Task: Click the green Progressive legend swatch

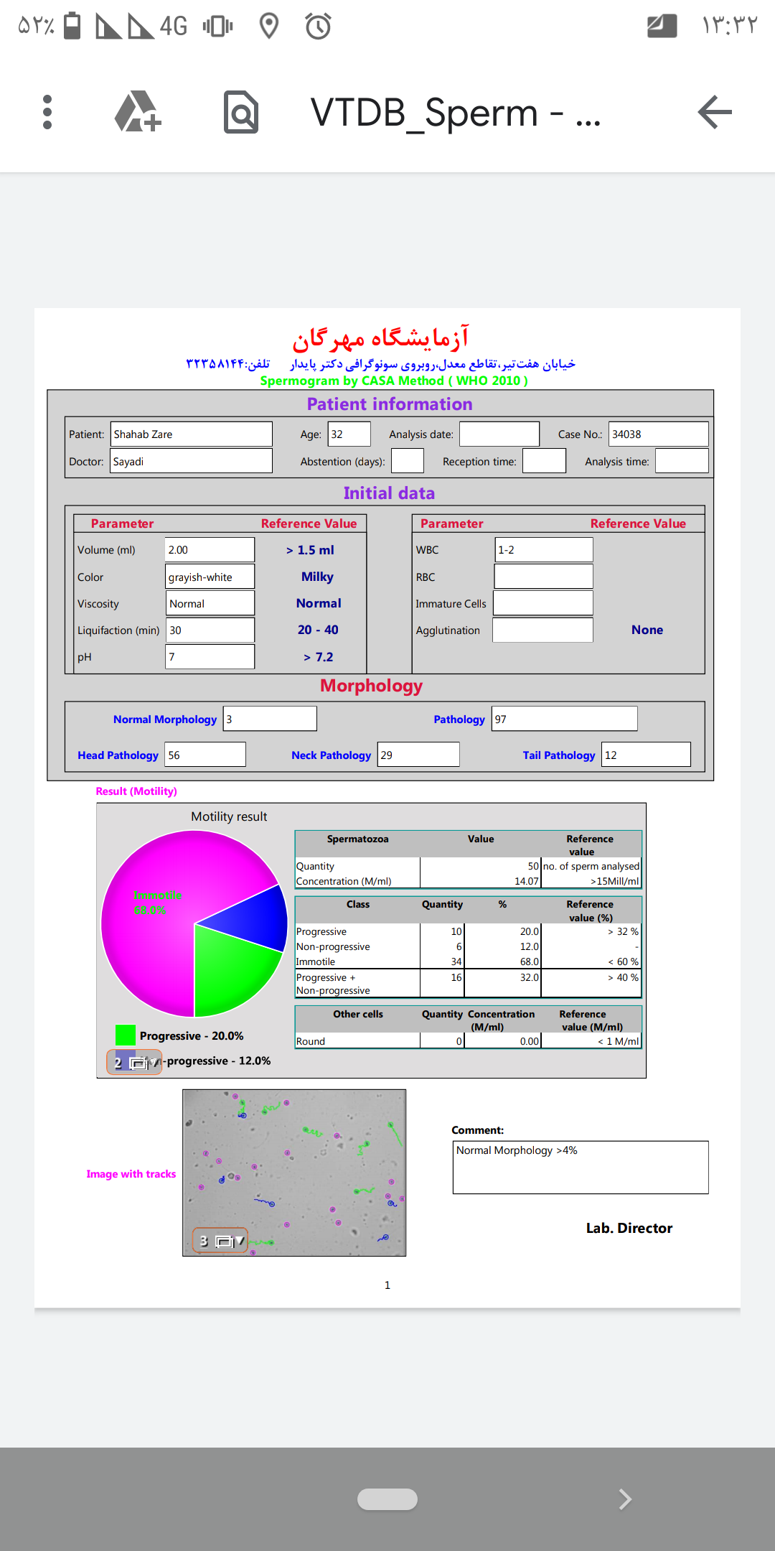Action: click(x=126, y=1035)
